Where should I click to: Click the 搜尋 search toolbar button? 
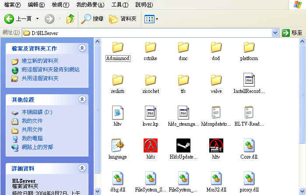click(x=93, y=19)
